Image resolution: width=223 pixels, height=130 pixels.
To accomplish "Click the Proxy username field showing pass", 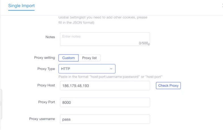I will pos(105,119).
